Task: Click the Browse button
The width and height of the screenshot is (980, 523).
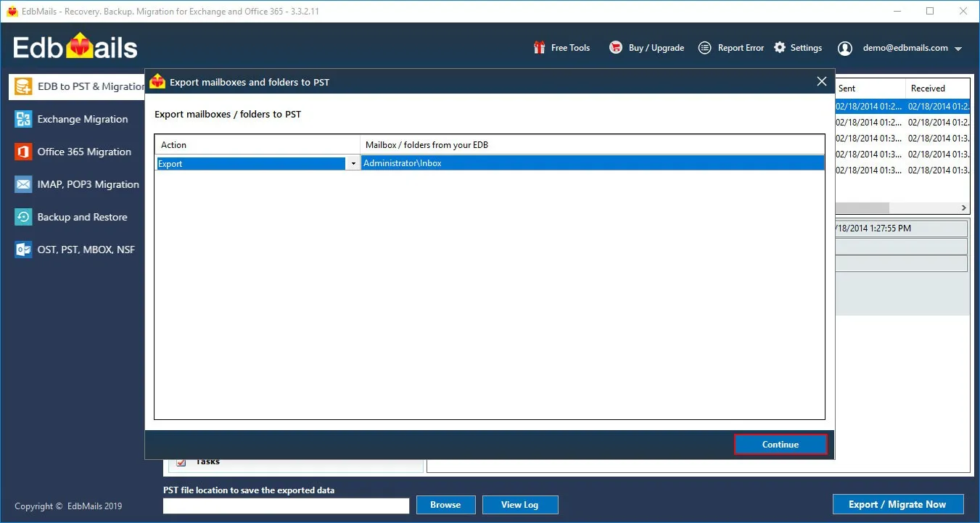Action: pos(445,505)
